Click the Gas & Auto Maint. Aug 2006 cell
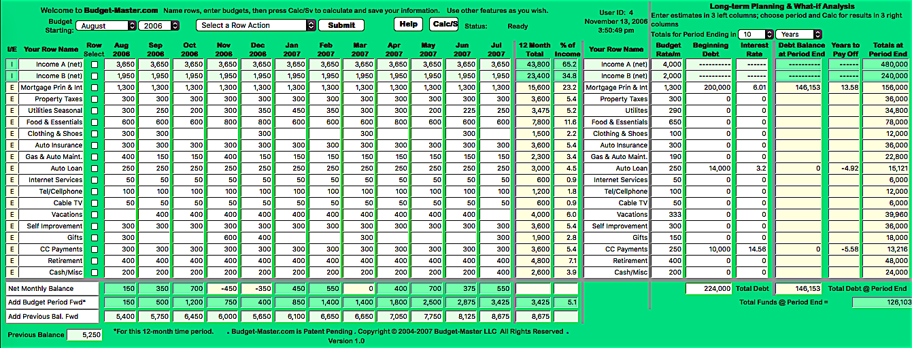The image size is (912, 348). (x=120, y=157)
